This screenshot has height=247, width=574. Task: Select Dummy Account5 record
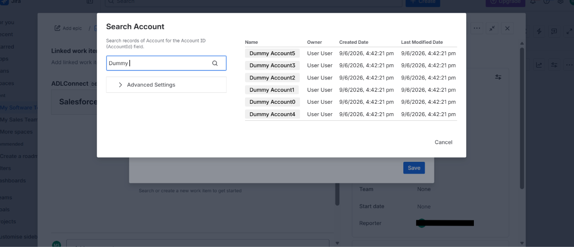click(x=272, y=53)
